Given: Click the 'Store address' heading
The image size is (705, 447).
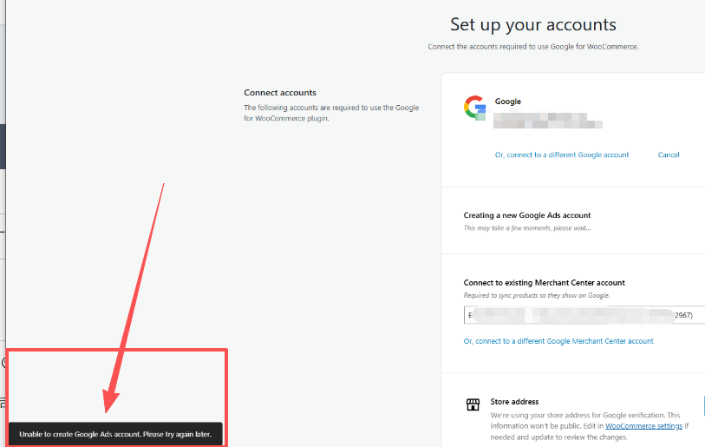Looking at the screenshot, I should point(514,402).
